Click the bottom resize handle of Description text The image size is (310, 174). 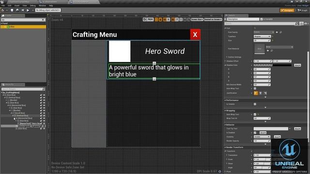coord(154,79)
